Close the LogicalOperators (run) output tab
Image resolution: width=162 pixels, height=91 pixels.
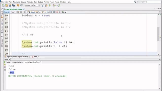tap(41, 62)
